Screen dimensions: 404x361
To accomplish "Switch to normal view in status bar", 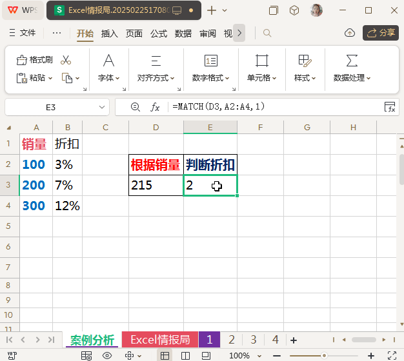I will pyautogui.click(x=165, y=355).
